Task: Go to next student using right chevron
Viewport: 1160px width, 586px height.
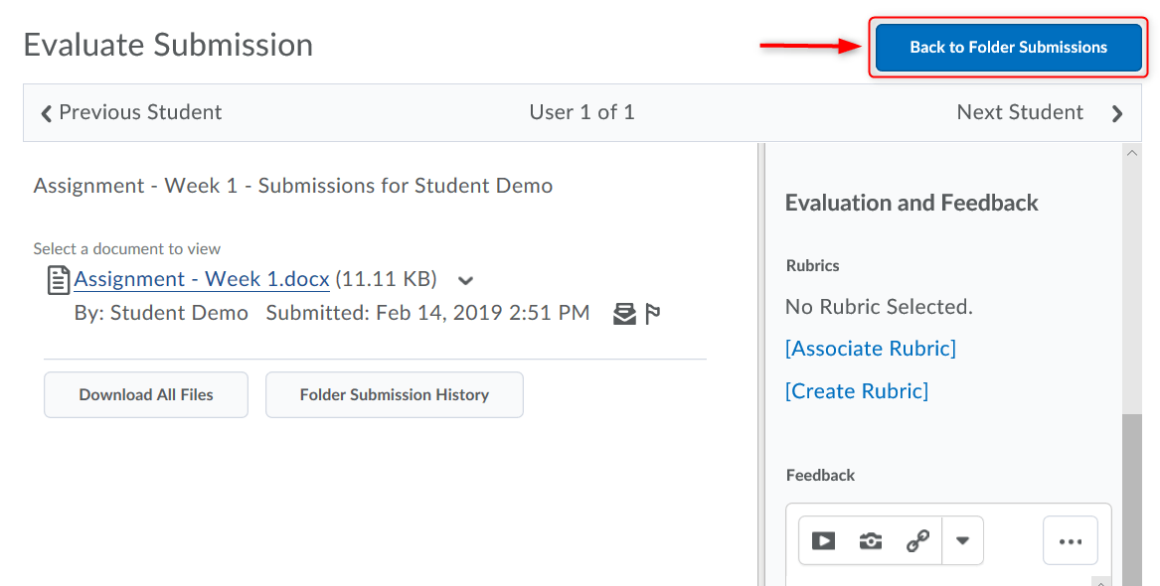Action: (x=1117, y=113)
